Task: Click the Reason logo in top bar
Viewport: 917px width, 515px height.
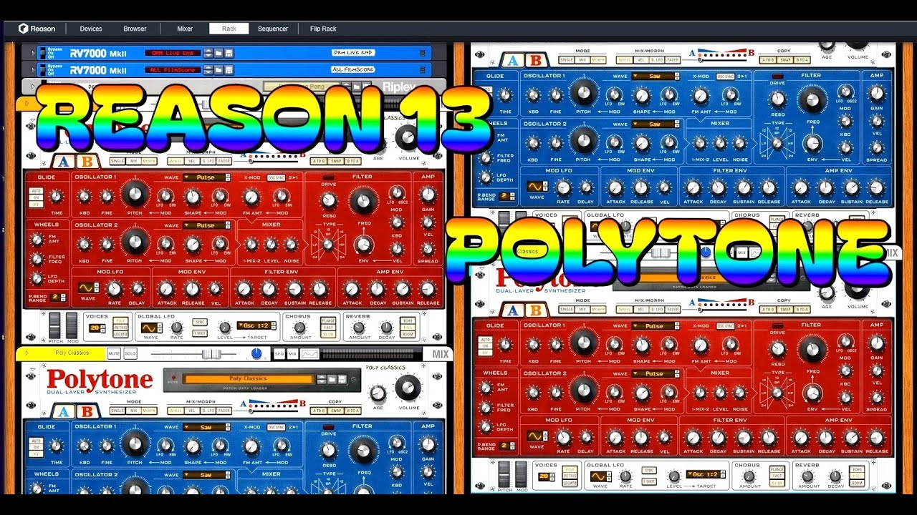Action: pos(37,29)
